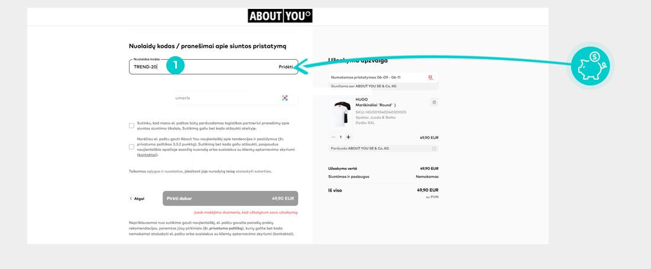Tick the About You newsletter checkbox

pyautogui.click(x=131, y=147)
